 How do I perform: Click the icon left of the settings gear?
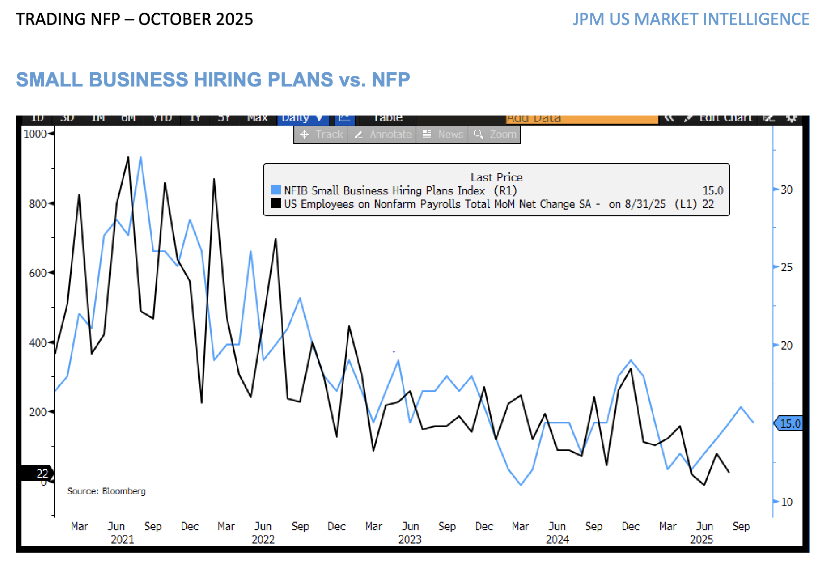[769, 119]
